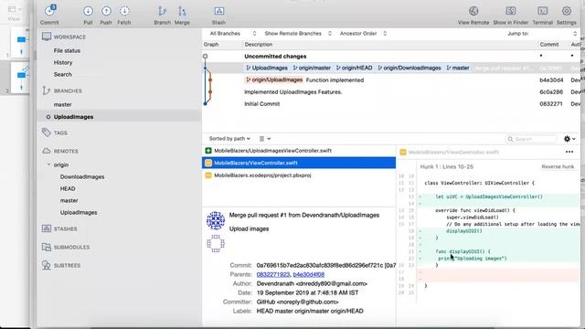Select Implemented UploadImages Features commit
The image size is (585, 329).
[x=390, y=91]
